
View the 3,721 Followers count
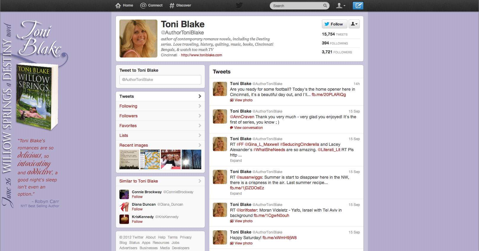tap(337, 52)
